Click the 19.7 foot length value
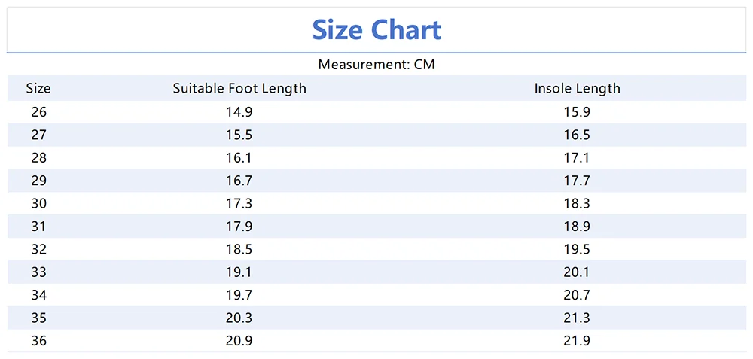This screenshot has width=753, height=359. click(239, 295)
